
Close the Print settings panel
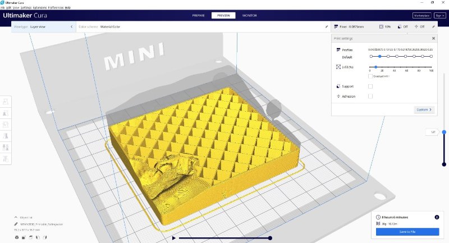(x=433, y=38)
